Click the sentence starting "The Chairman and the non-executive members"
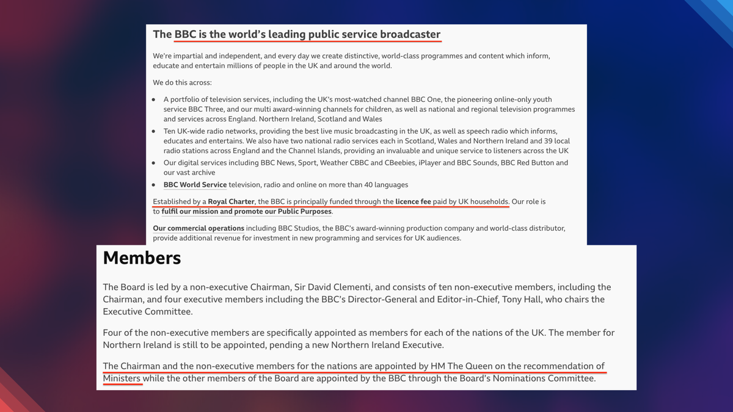733x412 pixels. click(x=354, y=372)
